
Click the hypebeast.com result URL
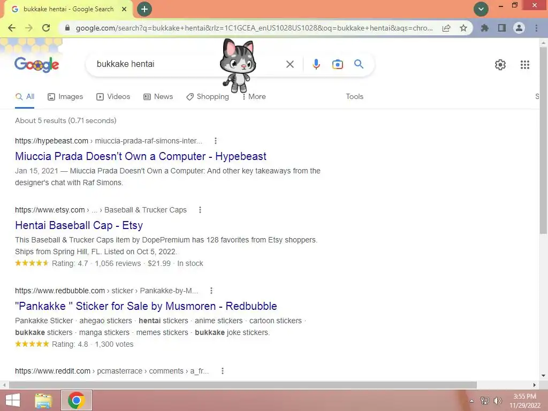(x=109, y=141)
